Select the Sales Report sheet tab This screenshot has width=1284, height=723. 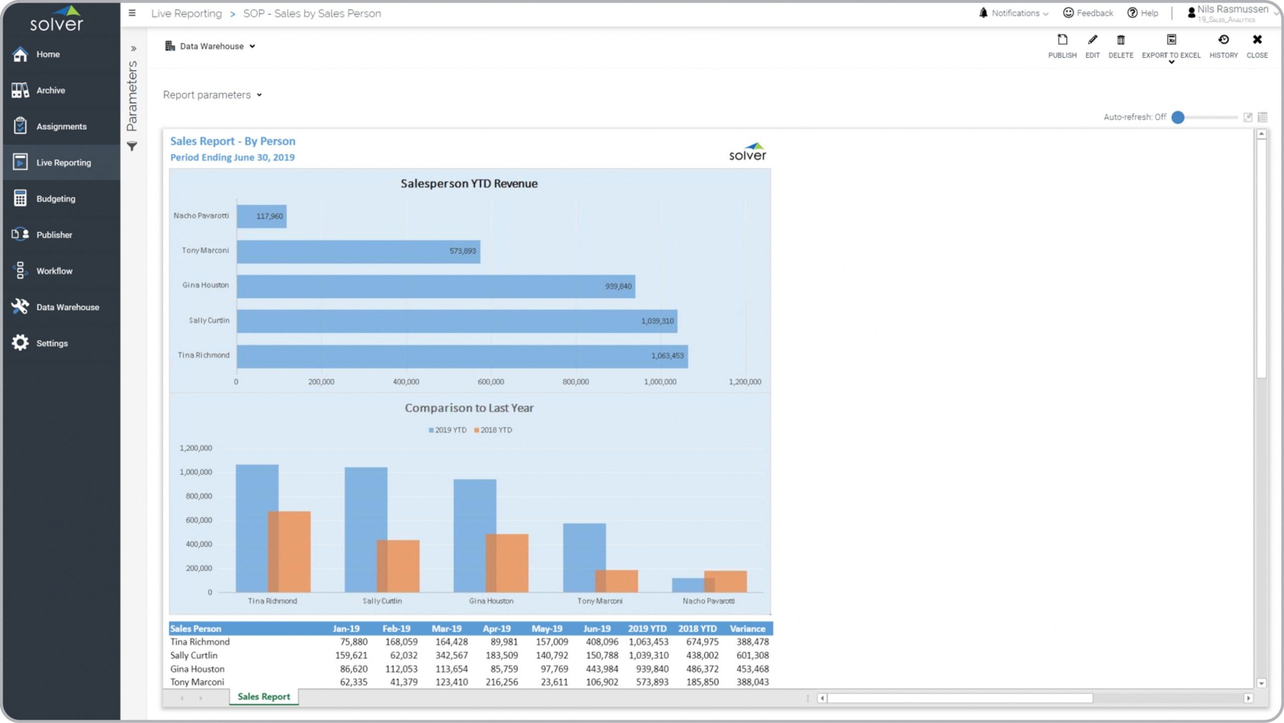pyautogui.click(x=263, y=696)
